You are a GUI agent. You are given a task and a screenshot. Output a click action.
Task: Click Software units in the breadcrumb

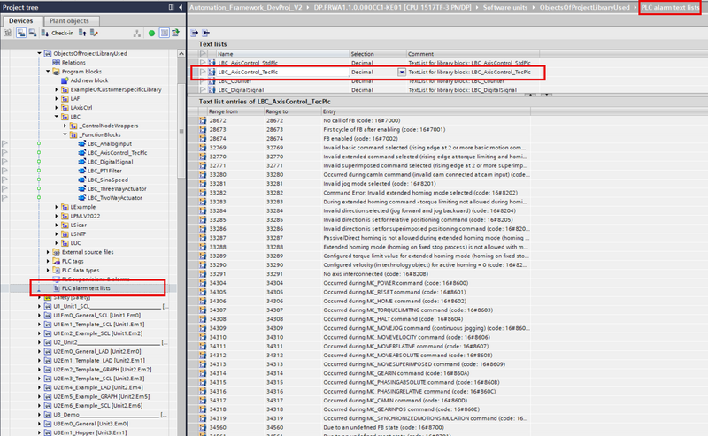point(504,7)
